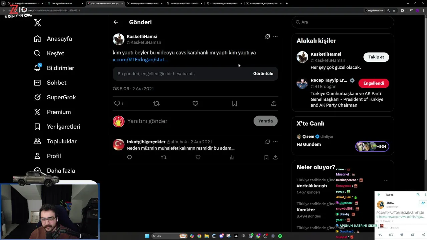Click the Grok icon on tokatgibigerçekler's reply

click(268, 142)
